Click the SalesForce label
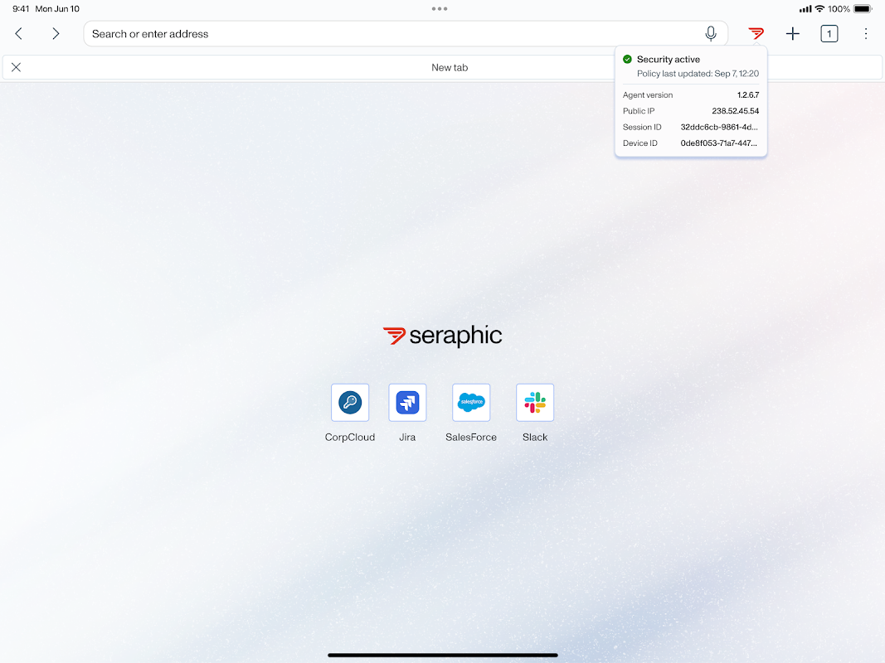This screenshot has width=885, height=663. [471, 437]
